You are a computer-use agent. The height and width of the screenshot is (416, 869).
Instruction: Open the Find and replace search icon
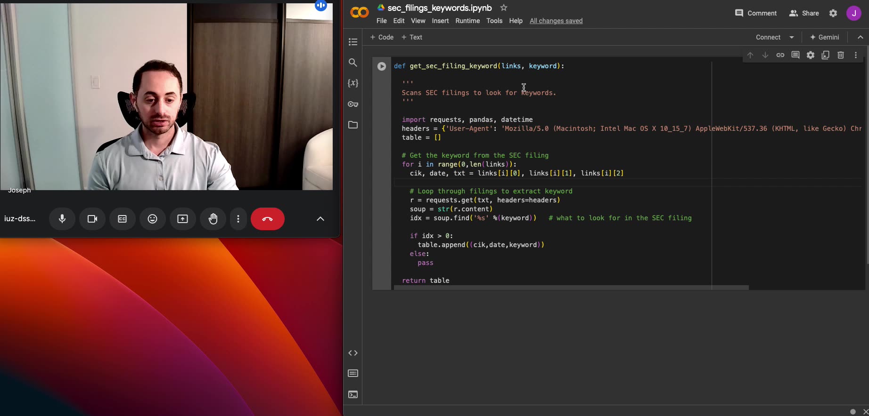coord(353,63)
